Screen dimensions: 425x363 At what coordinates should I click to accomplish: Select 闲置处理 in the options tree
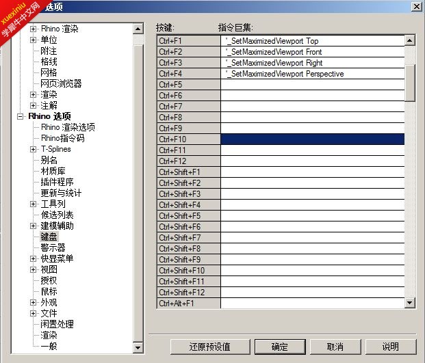(x=57, y=324)
